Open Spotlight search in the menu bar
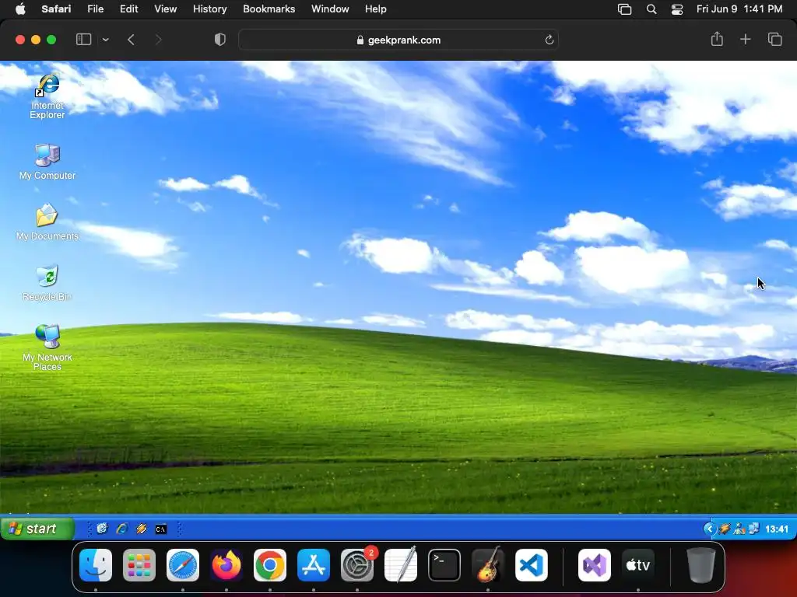 (651, 9)
